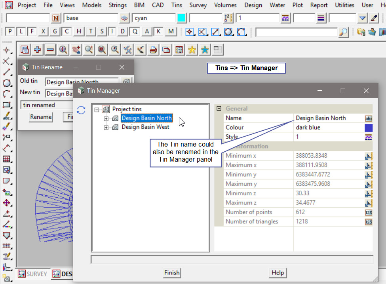
Task: Click the refresh icon in Tin Manager
Action: tap(81, 110)
